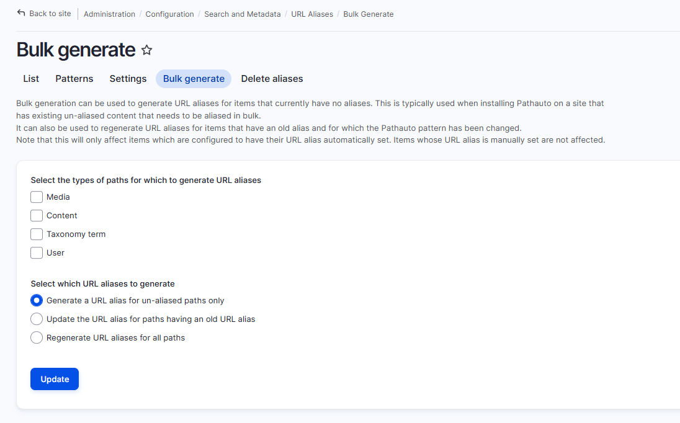This screenshot has width=680, height=423.
Task: Select Regenerate URL aliases for all paths
Action: point(37,338)
